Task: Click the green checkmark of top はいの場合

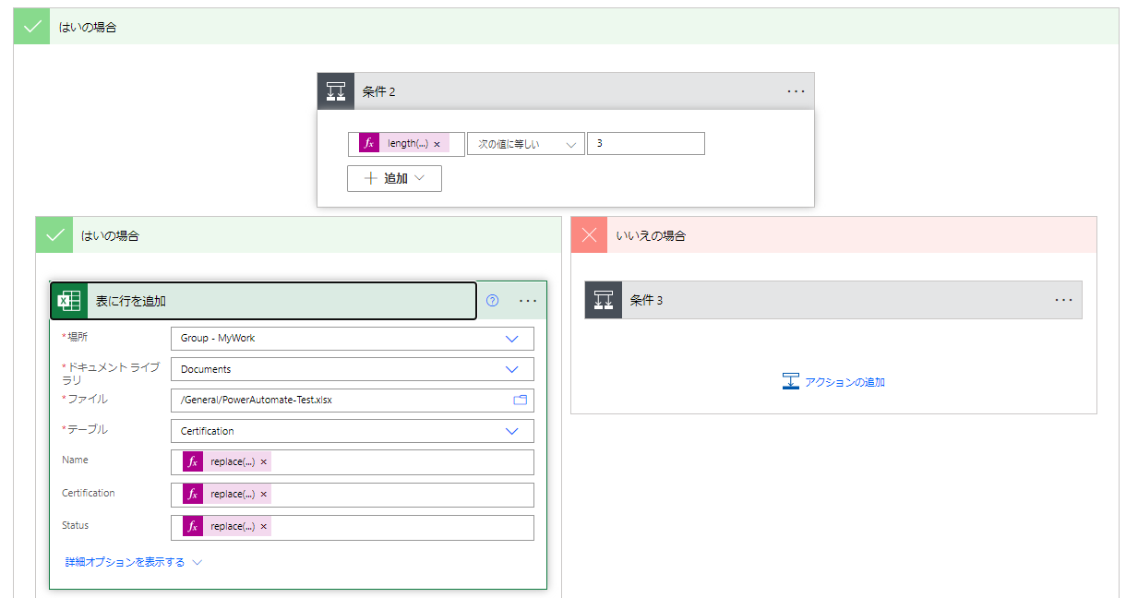Action: [32, 27]
